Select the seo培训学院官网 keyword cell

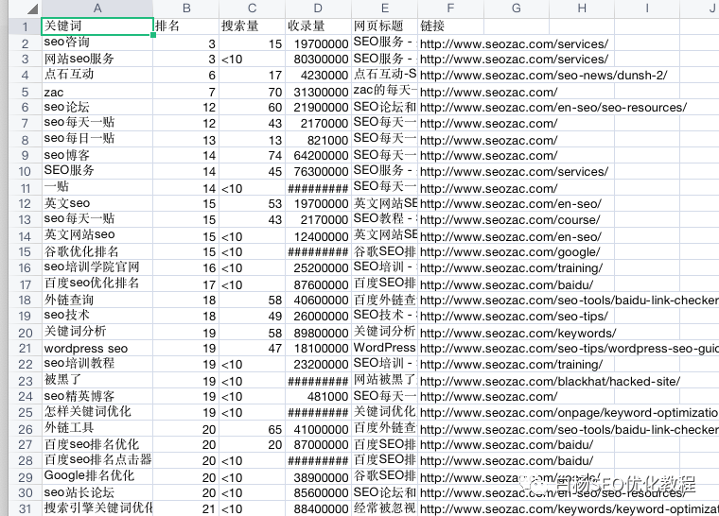point(97,267)
